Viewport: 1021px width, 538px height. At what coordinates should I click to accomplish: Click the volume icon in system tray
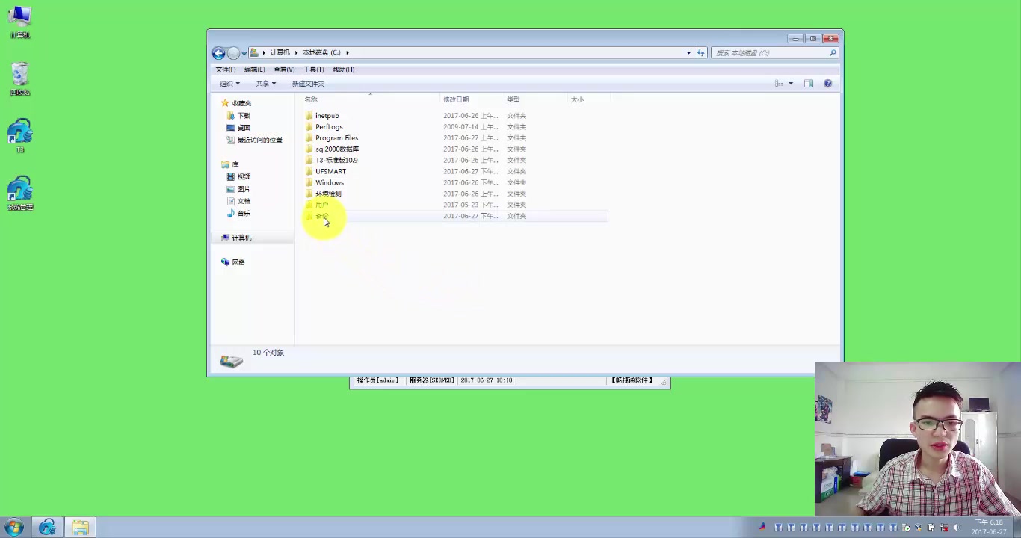pyautogui.click(x=956, y=528)
